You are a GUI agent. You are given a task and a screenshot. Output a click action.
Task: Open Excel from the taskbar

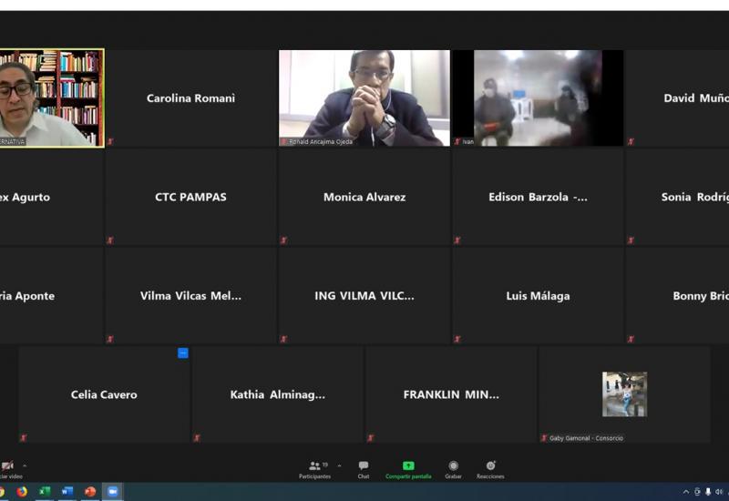[x=45, y=492]
